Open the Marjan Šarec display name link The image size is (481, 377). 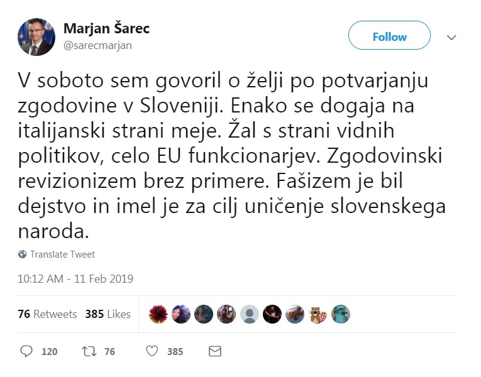[106, 29]
